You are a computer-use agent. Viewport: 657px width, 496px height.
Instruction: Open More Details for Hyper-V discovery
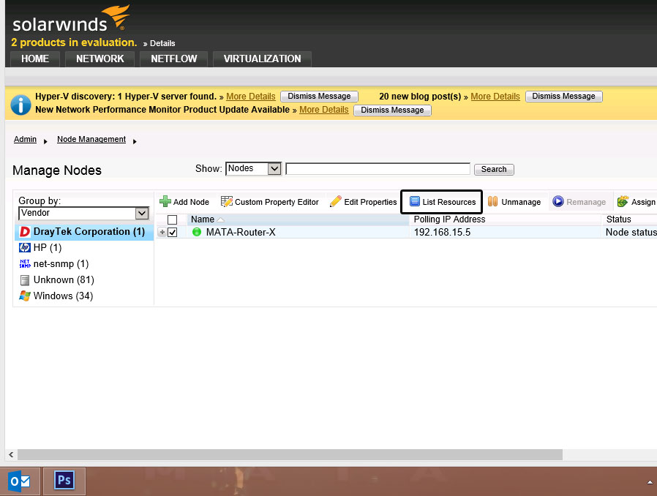click(250, 97)
